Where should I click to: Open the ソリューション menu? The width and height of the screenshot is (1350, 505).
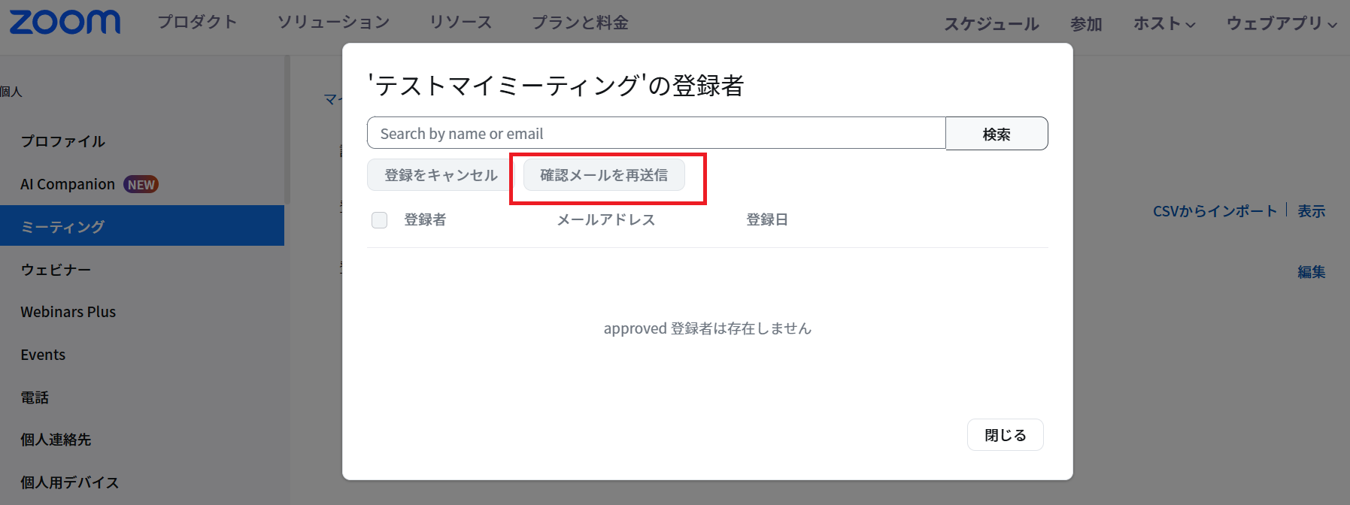[x=333, y=23]
